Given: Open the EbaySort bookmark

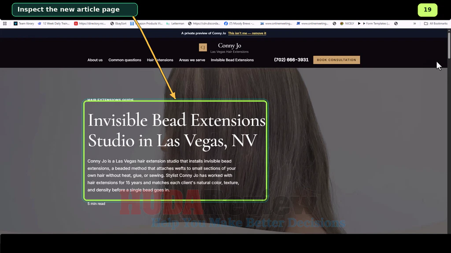Looking at the screenshot, I should click(118, 24).
